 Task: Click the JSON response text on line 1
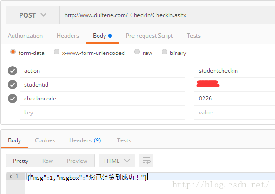click(x=87, y=178)
